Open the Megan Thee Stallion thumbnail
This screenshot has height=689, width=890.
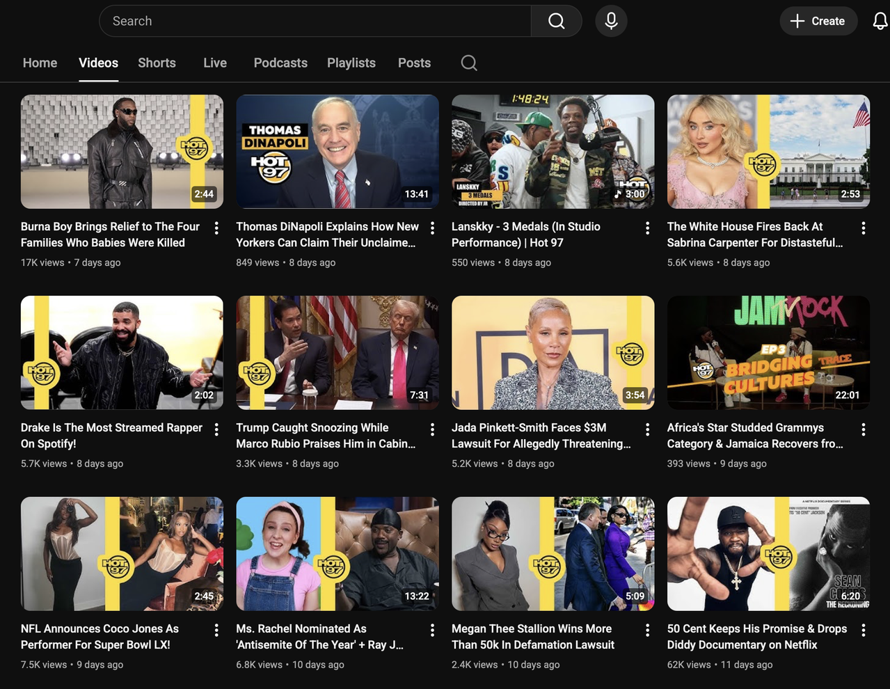point(553,554)
